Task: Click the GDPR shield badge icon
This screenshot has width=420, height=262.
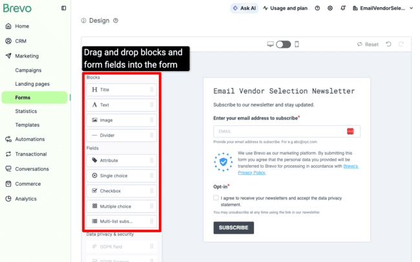Action: [223, 162]
